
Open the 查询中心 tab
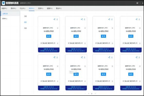13,8
